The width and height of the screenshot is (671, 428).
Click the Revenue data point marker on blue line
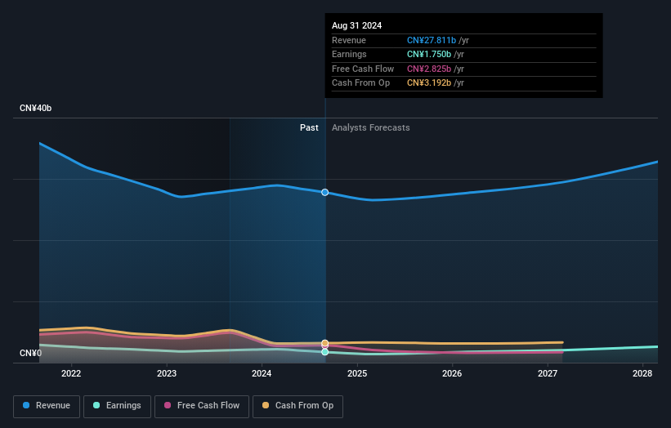coord(324,193)
